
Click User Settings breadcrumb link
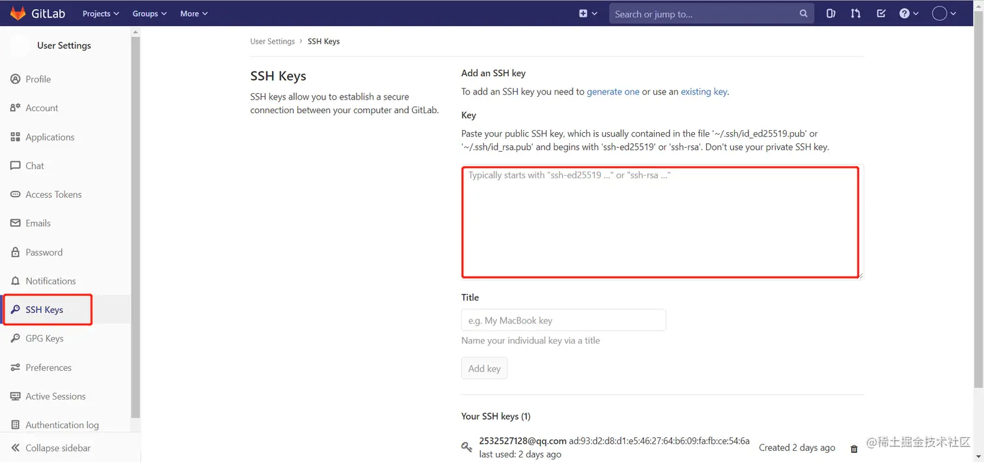point(273,42)
